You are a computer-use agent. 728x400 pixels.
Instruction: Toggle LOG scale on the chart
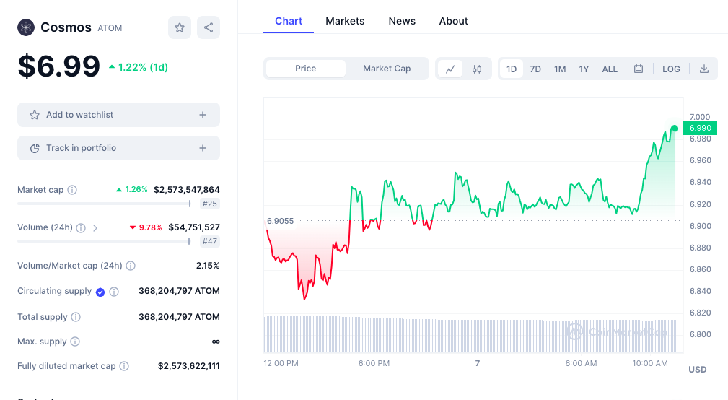tap(671, 69)
